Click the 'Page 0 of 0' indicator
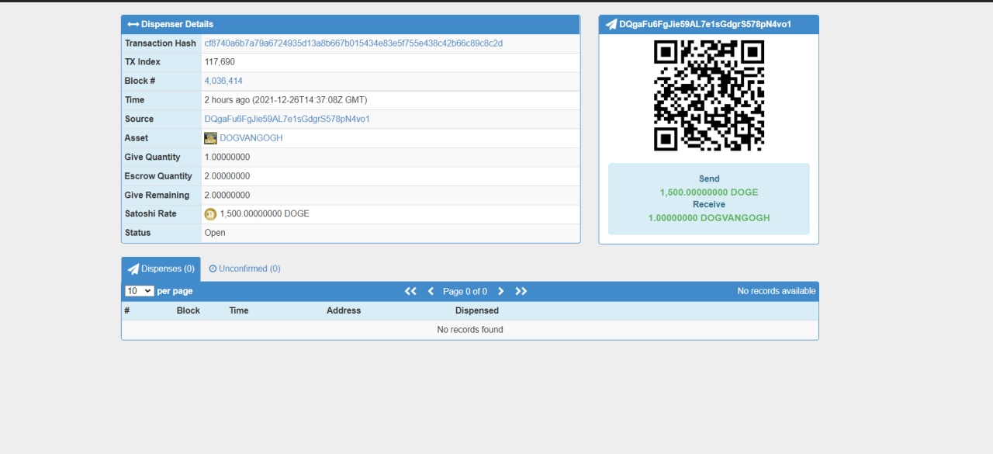This screenshot has width=993, height=454. (465, 291)
